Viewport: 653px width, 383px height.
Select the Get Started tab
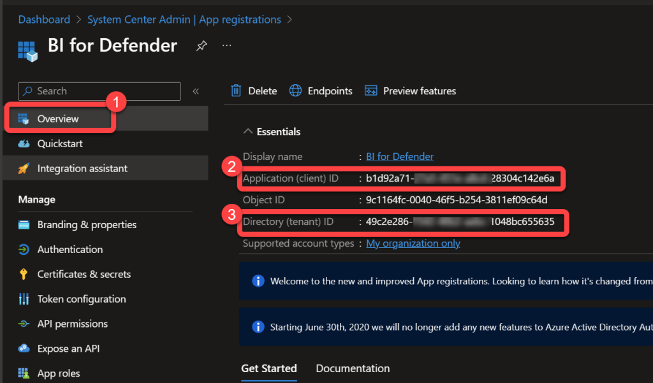point(268,368)
